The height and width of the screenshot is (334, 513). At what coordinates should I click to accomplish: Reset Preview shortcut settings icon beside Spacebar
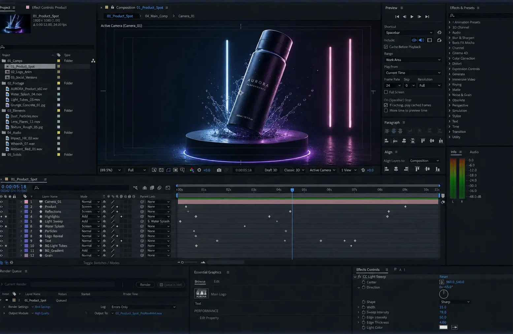[439, 33]
